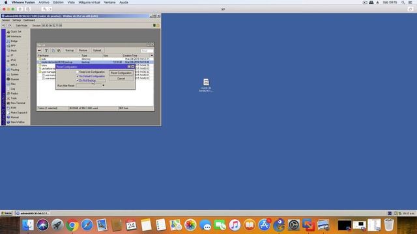Open Mesh in WinBox sidebar
This screenshot has width=417, height=234.
pos(14,51)
